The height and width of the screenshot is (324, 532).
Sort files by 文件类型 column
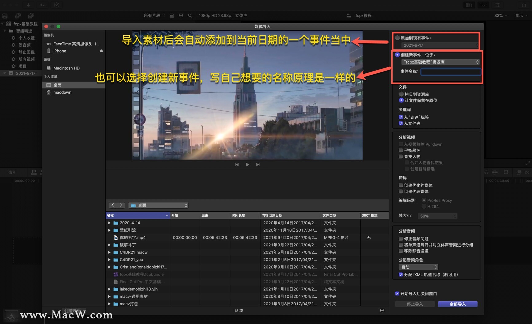tap(341, 215)
